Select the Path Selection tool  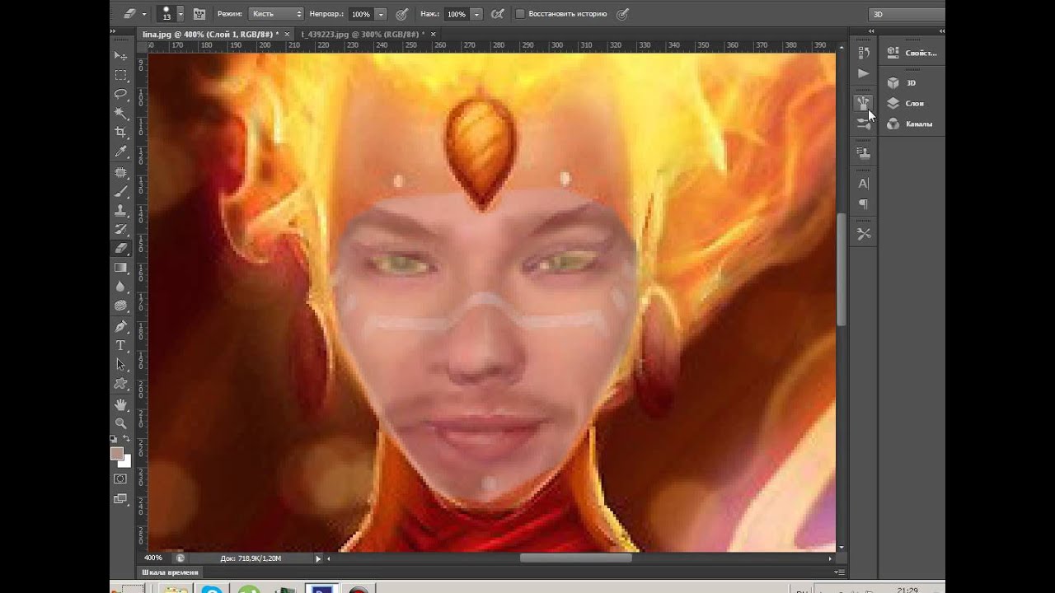(120, 364)
